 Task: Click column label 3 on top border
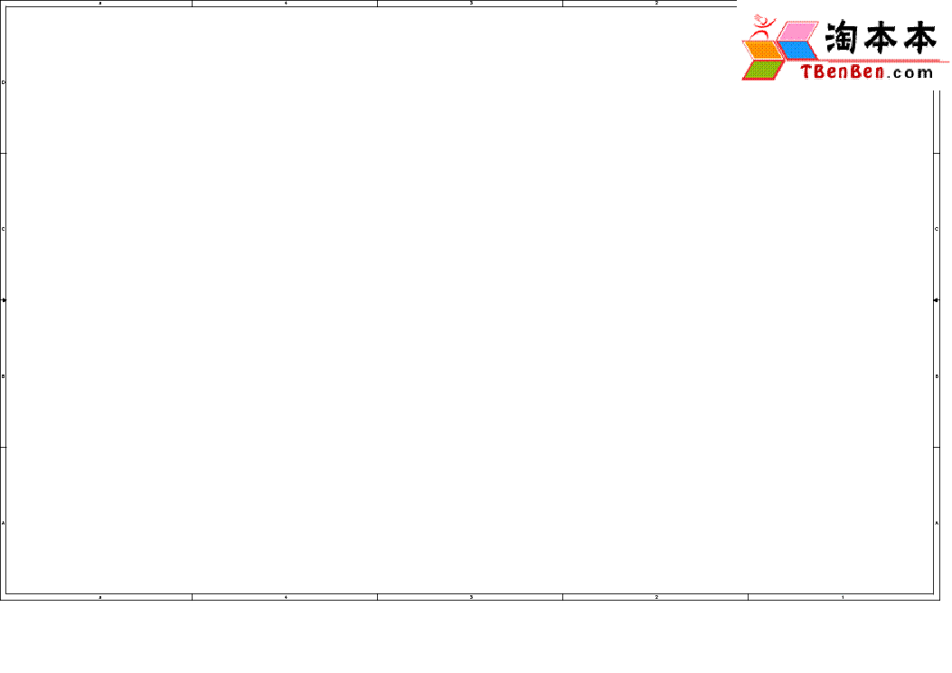471,4
